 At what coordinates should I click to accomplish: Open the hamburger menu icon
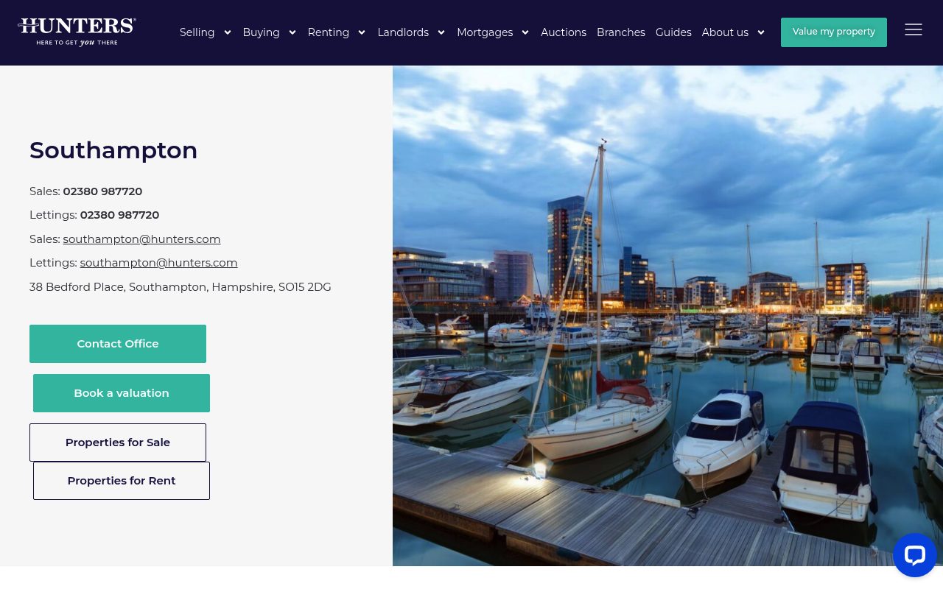pos(914,29)
